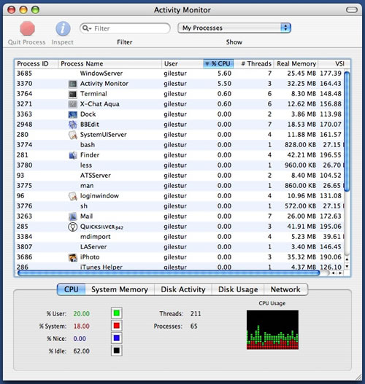This screenshot has height=384, width=365.
Task: Switch to the Network tab
Action: 285,289
